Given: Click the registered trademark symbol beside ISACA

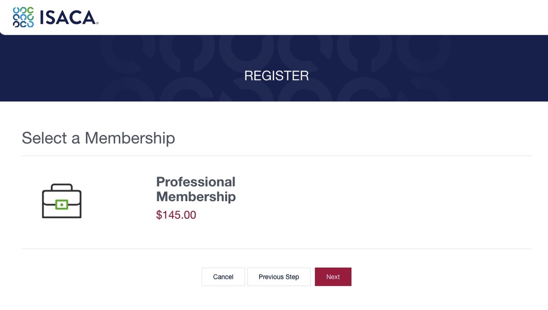Looking at the screenshot, I should tap(97, 23).
